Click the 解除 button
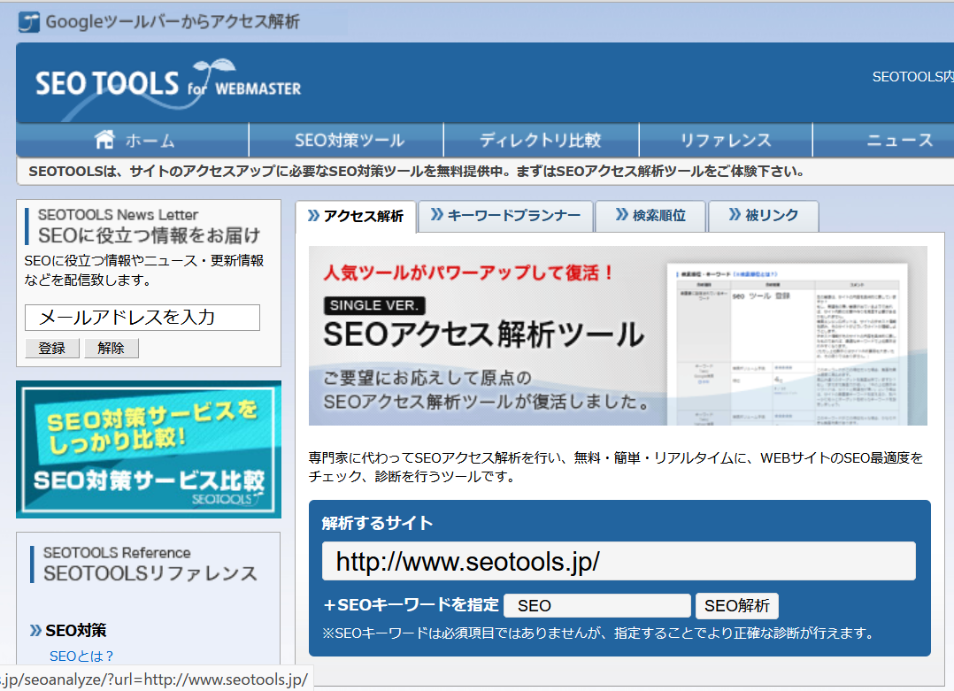954x691 pixels. [x=112, y=348]
